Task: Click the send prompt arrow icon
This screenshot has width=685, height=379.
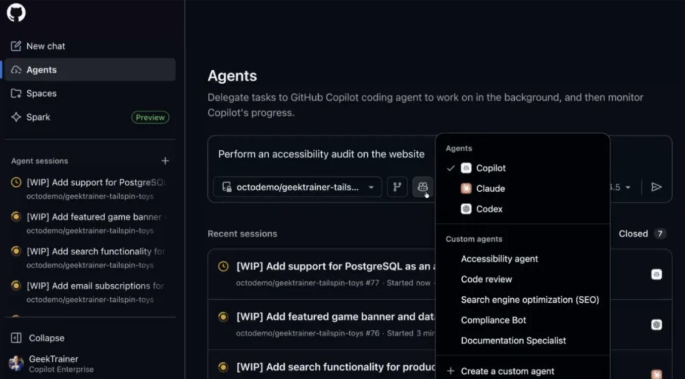Action: pos(656,187)
